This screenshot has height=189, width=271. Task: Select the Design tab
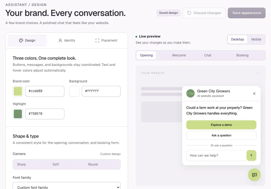tap(27, 40)
